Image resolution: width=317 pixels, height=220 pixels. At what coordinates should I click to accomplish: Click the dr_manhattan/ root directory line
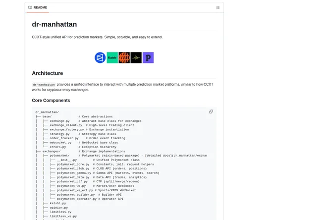coord(47,112)
